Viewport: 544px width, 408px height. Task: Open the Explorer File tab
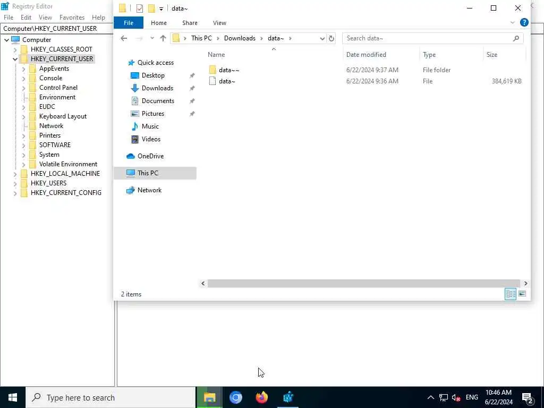click(x=129, y=22)
